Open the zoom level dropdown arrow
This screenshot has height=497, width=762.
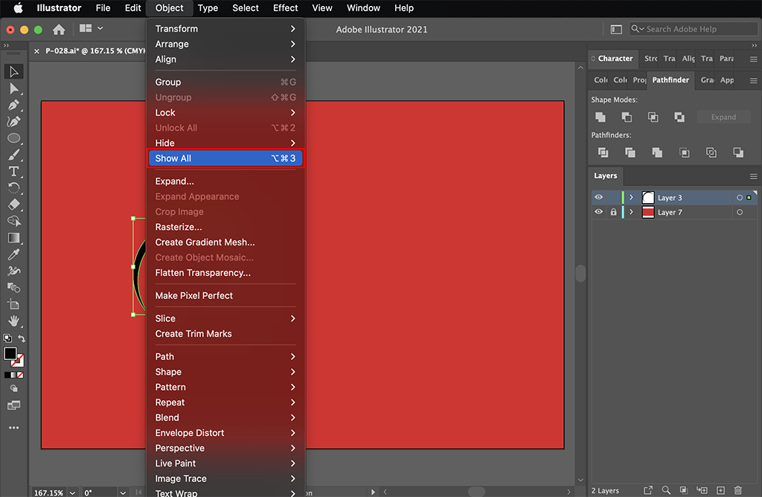click(72, 493)
